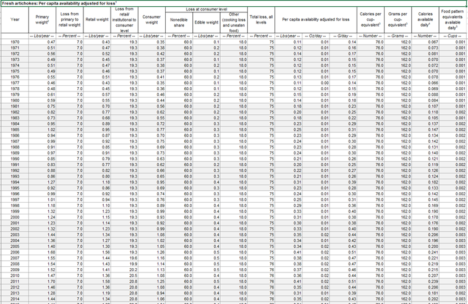
Task: Select 2006 primary weight value 1.68
Action: pyautogui.click(x=42, y=252)
